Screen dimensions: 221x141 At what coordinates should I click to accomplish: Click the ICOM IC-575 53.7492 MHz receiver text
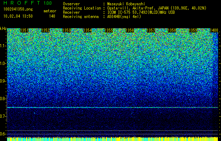(x=141, y=12)
